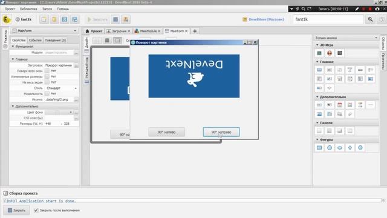387x218 pixels.
Task: Toggle the На весь экран checkbox
Action: tap(47, 82)
